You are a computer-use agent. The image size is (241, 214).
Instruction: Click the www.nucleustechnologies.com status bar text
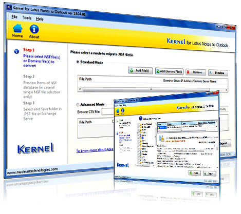click(32, 171)
